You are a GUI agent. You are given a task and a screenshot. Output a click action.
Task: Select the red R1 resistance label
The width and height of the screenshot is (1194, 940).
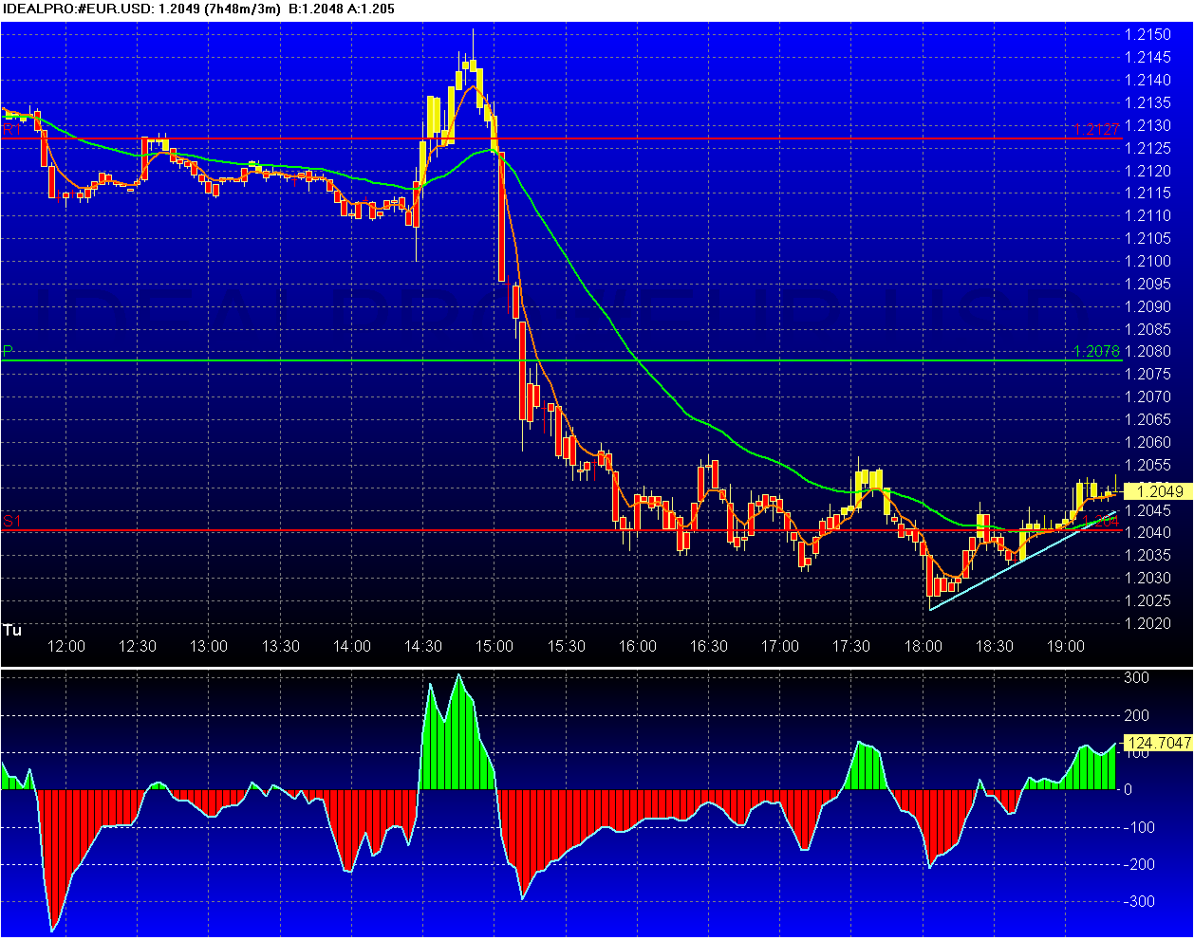coord(11,129)
